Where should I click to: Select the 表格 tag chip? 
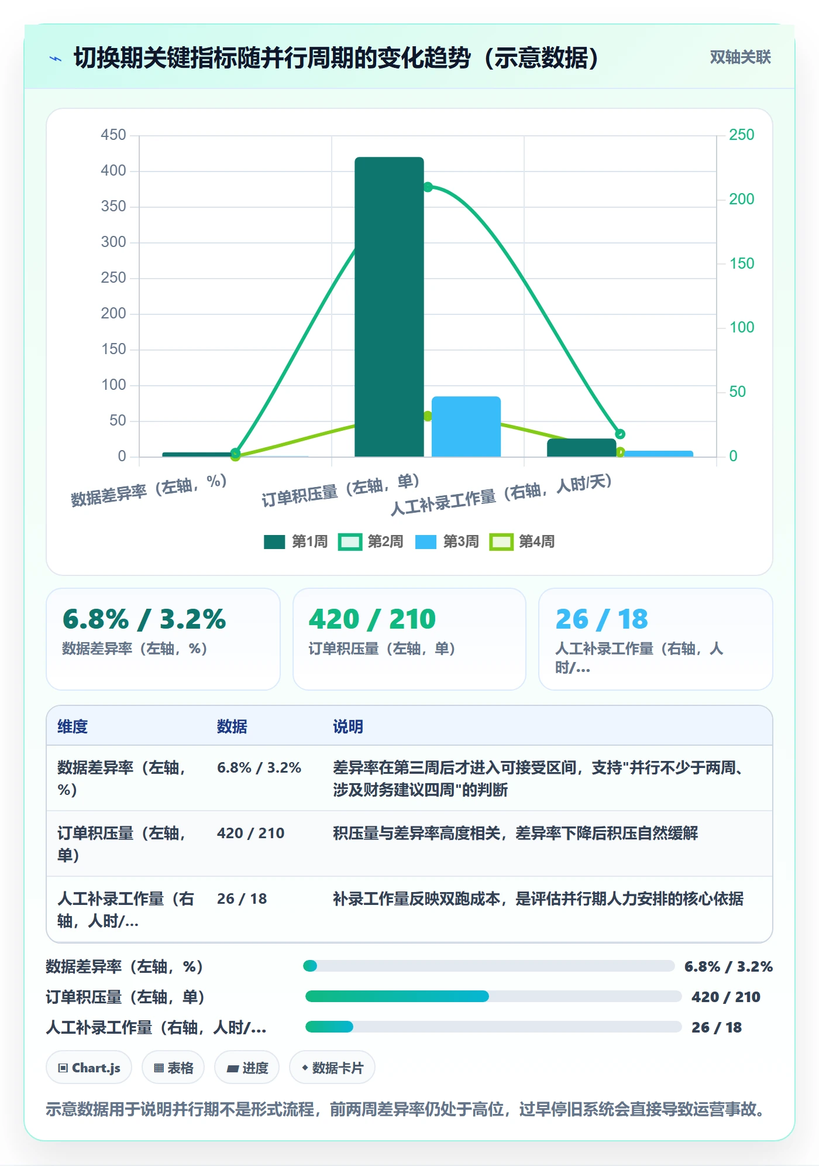(x=173, y=1068)
